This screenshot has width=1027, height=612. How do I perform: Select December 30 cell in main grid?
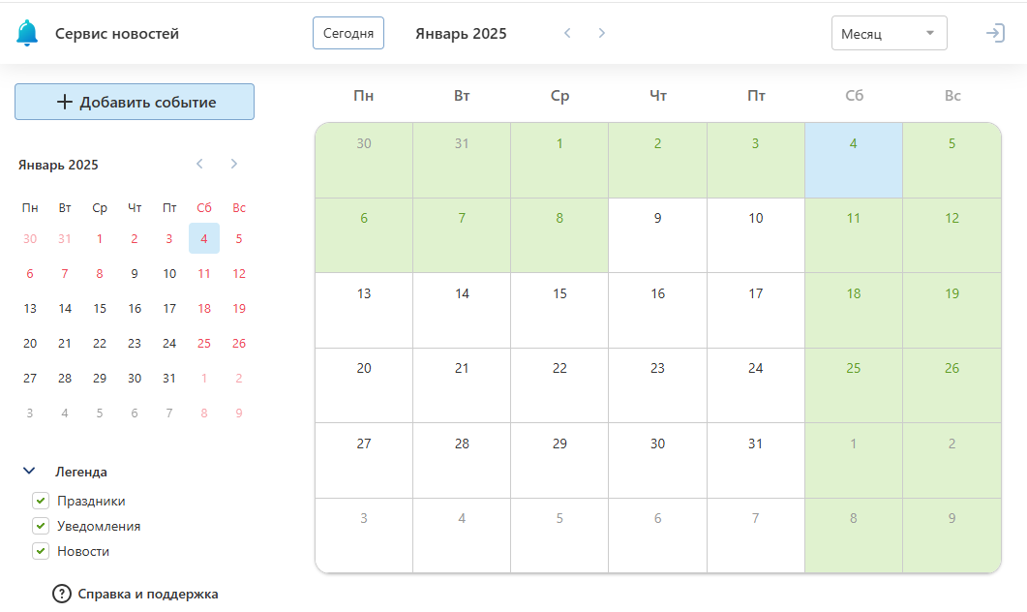point(364,160)
